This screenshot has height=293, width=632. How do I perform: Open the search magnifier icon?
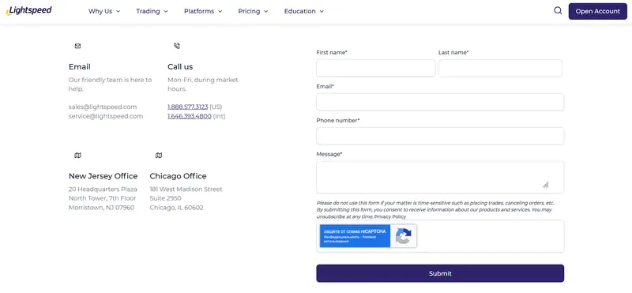(558, 11)
